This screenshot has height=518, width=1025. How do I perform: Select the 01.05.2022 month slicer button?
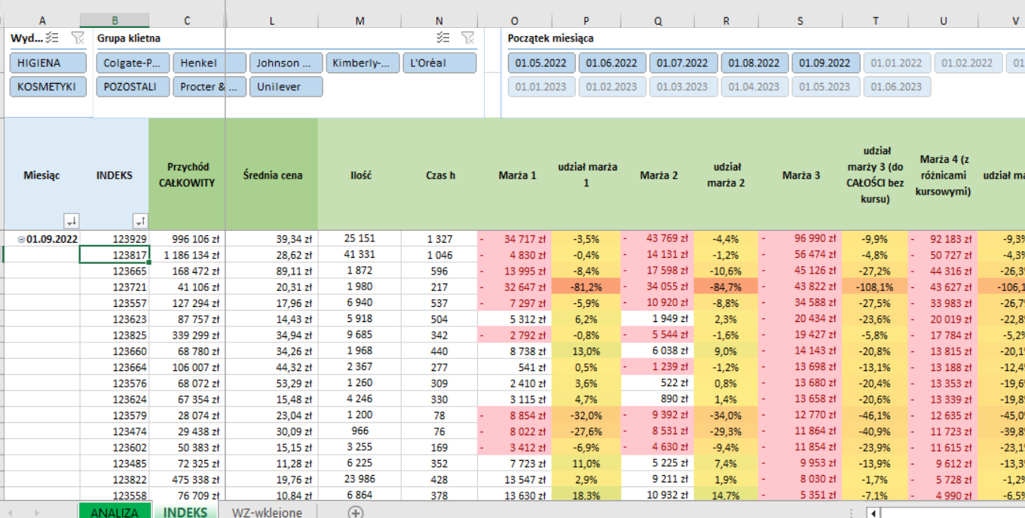(x=540, y=63)
